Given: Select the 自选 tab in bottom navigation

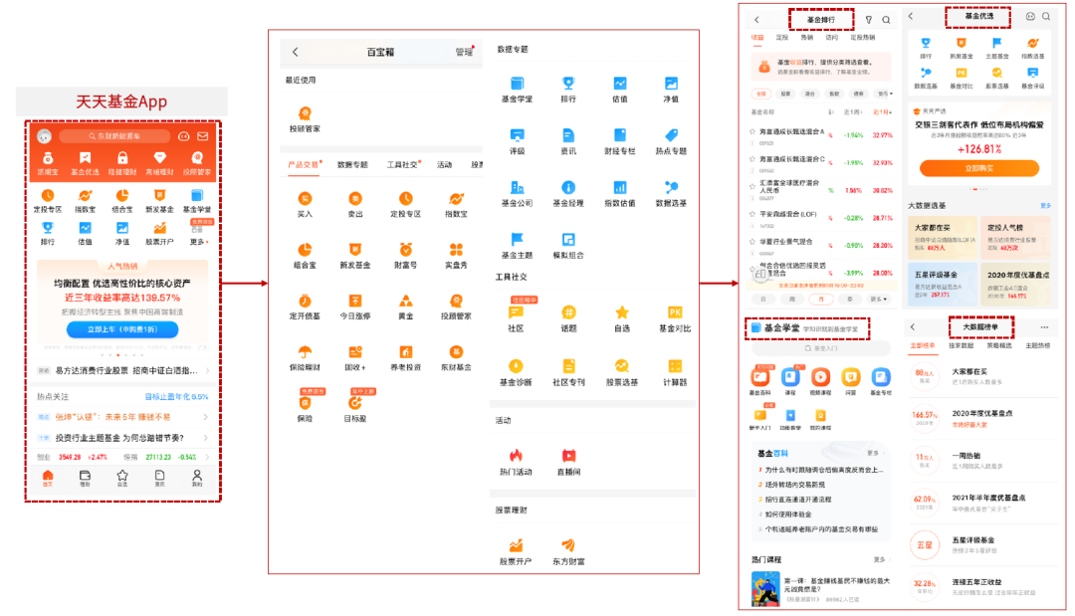Looking at the screenshot, I should pos(122,479).
